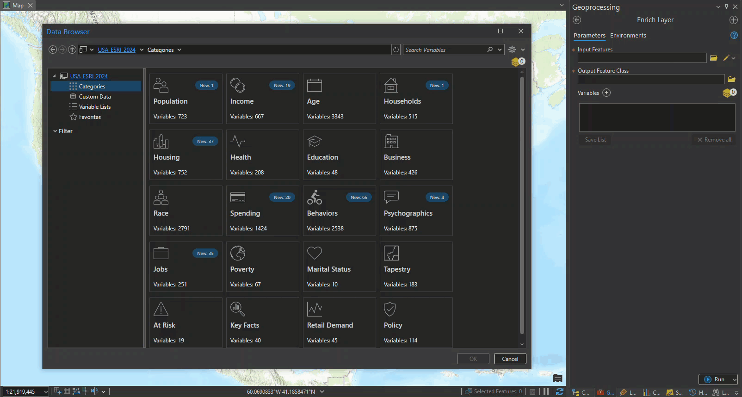Open the Key Facts category card
This screenshot has width=742, height=397.
[x=262, y=323]
